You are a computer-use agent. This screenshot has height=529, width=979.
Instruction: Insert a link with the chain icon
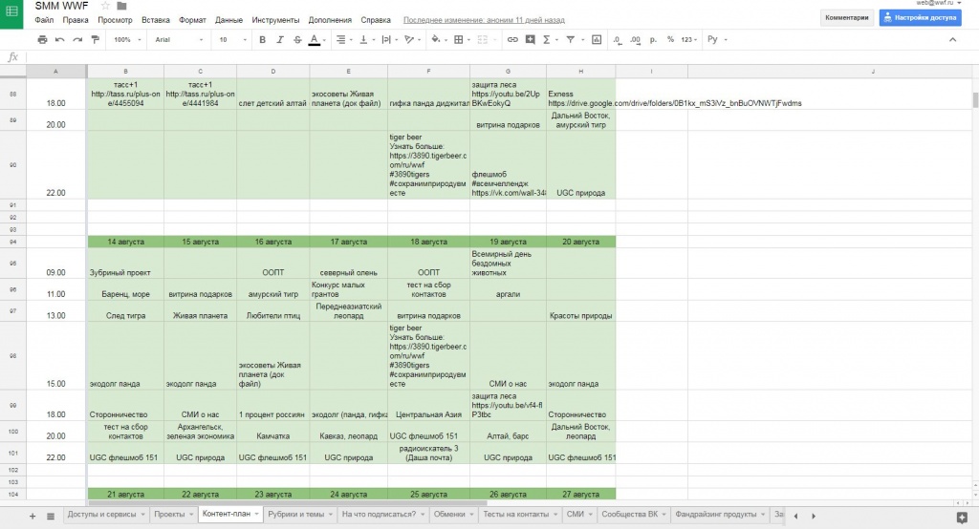point(512,40)
